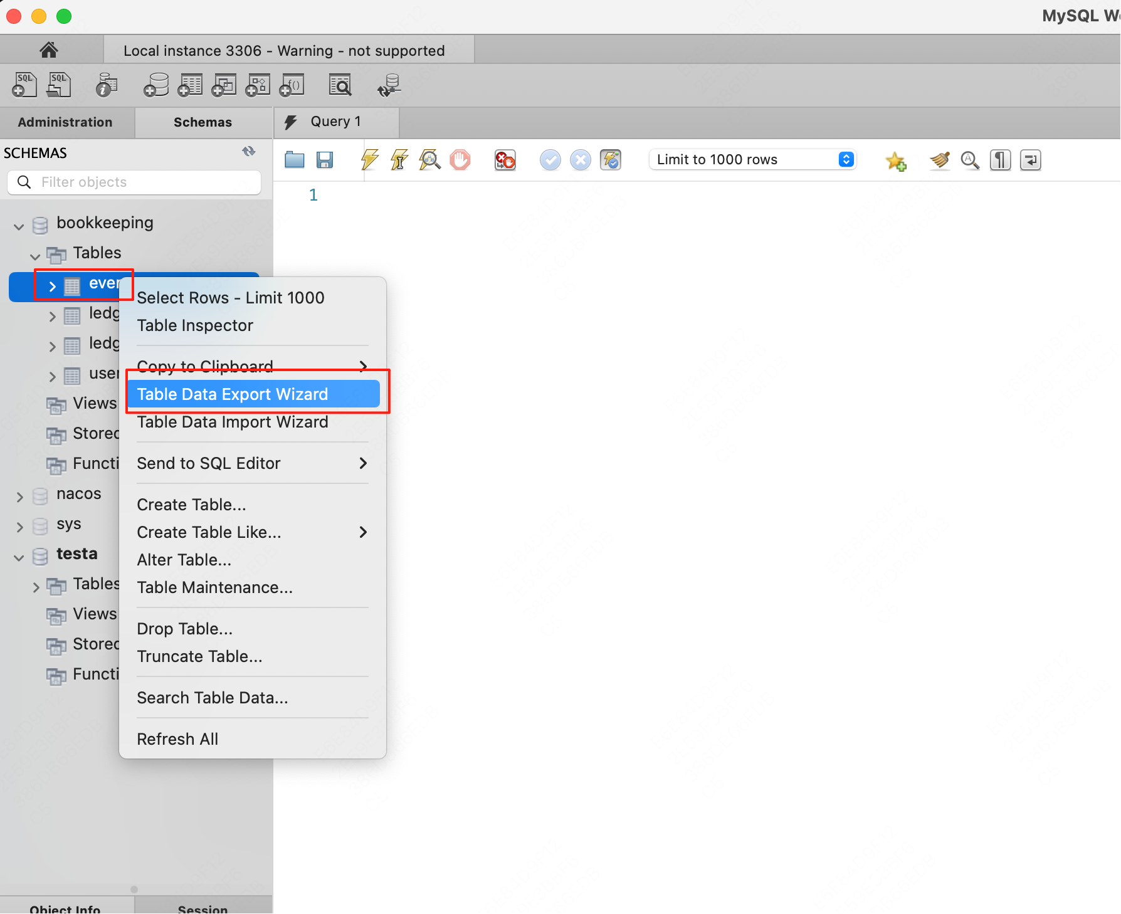Select Refresh All in context menu
This screenshot has height=914, width=1121.
point(177,738)
